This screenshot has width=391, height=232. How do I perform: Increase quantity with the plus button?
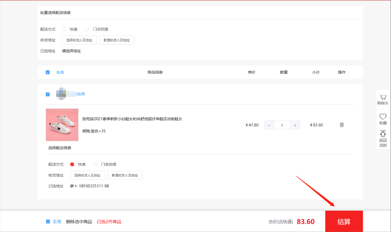pos(295,125)
